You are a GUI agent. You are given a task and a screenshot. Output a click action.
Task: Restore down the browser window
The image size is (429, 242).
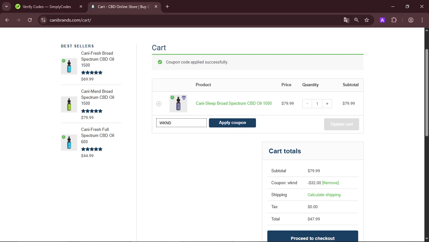[x=407, y=6]
